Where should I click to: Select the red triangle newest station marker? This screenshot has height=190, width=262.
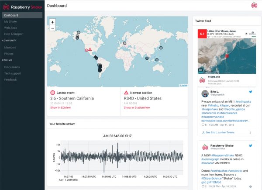coord(90,49)
